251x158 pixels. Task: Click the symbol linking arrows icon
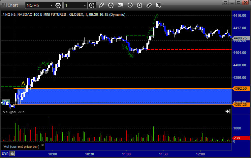[x=149, y=5]
